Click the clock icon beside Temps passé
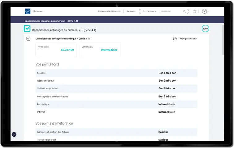 click(x=175, y=39)
